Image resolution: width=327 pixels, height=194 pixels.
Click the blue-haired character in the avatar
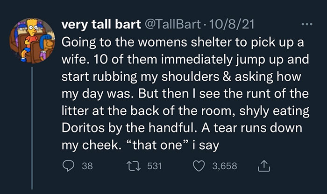pyautogui.click(x=47, y=45)
